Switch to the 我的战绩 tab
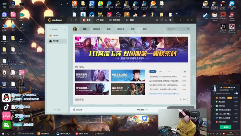The image size is (241, 136). (x=97, y=29)
